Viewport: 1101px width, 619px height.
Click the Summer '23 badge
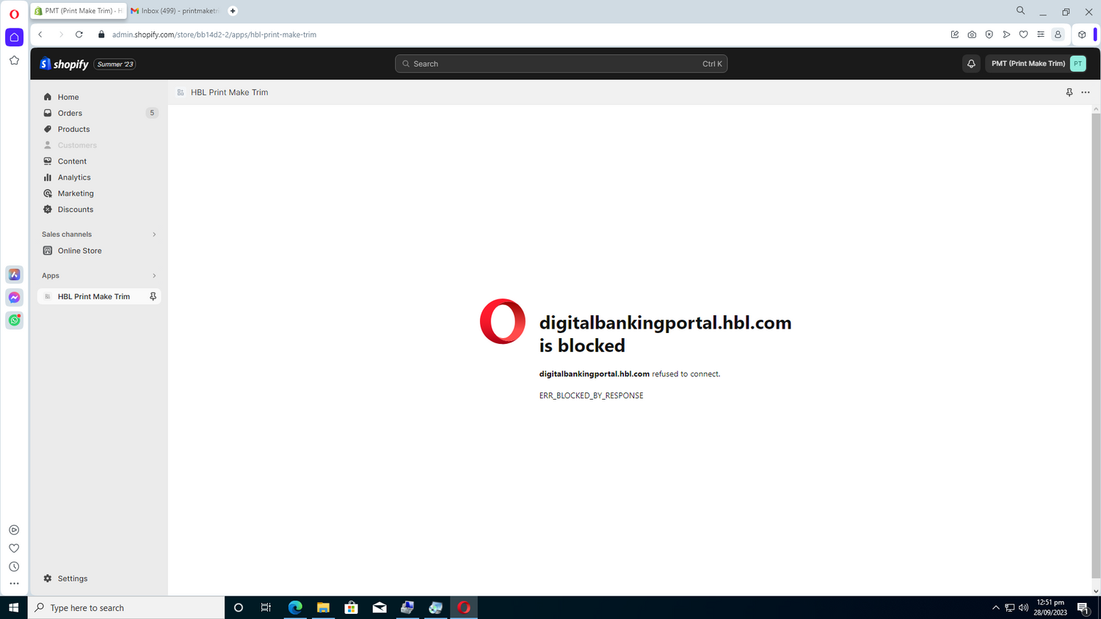click(x=115, y=65)
